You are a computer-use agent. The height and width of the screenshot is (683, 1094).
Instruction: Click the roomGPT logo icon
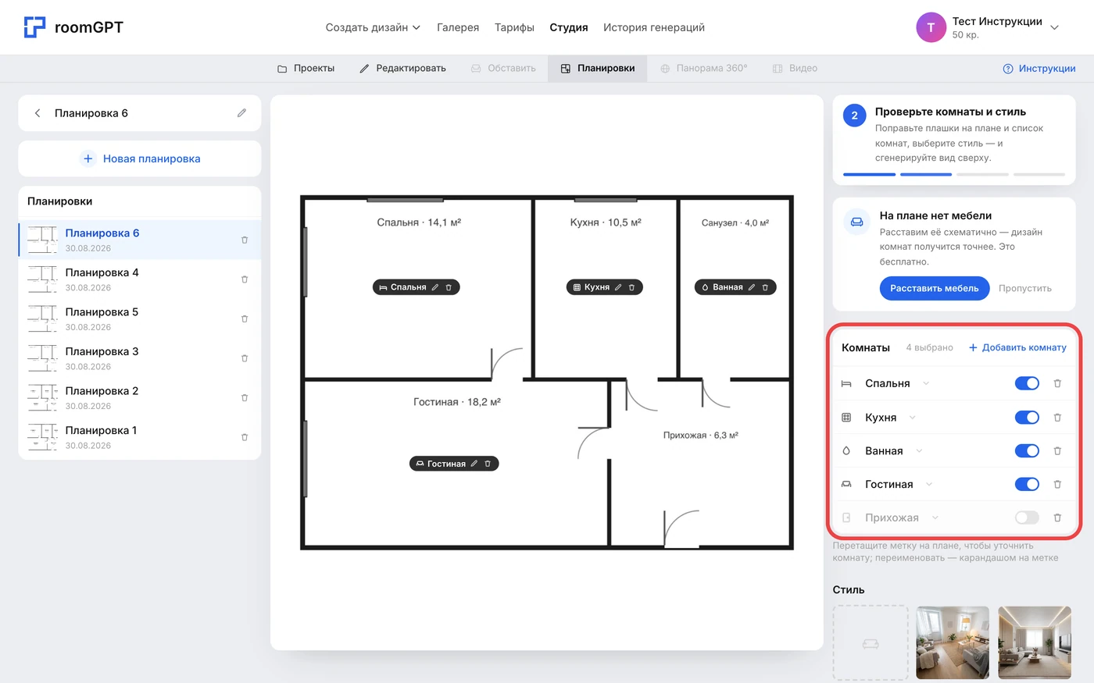click(x=34, y=27)
